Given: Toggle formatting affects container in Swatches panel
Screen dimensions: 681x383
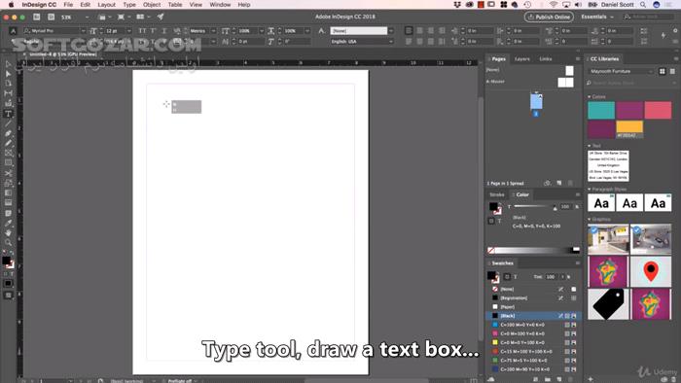Looking at the screenshot, I should point(507,277).
